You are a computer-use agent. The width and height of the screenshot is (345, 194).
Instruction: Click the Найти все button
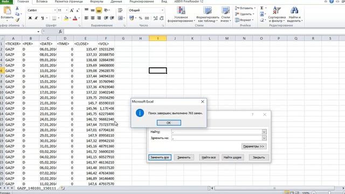209,157
